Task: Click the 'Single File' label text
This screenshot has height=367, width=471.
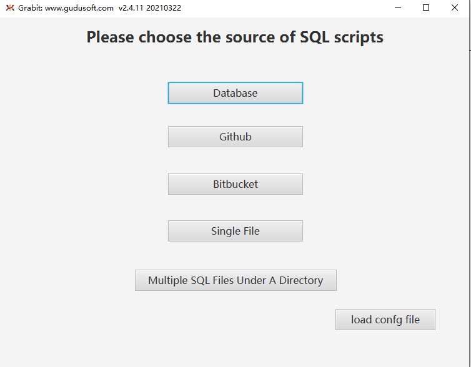Action: (x=235, y=231)
